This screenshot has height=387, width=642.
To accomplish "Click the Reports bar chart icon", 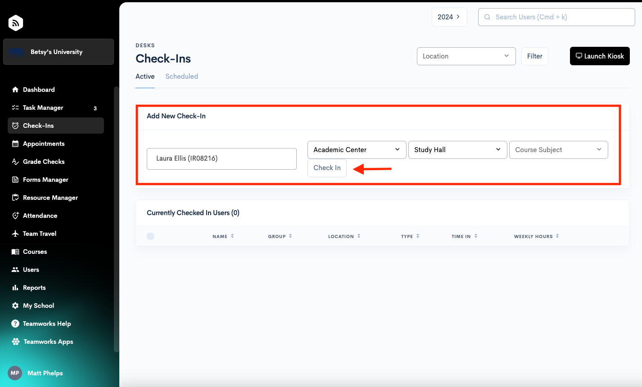I will (15, 288).
